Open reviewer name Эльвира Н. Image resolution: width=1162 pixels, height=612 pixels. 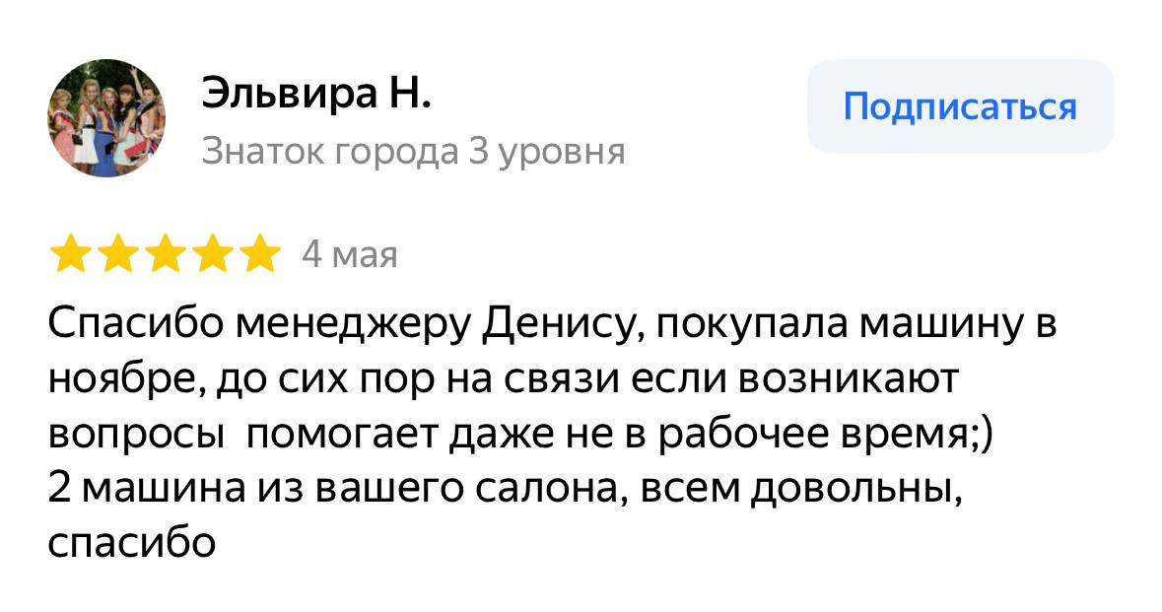click(x=316, y=95)
